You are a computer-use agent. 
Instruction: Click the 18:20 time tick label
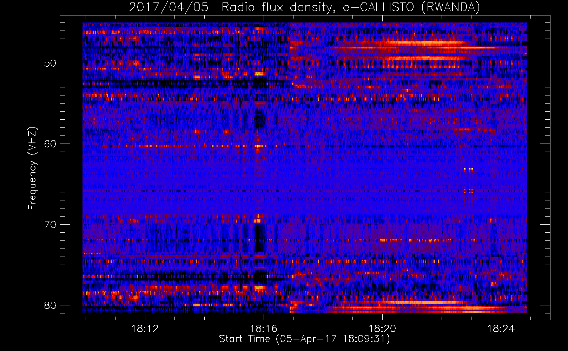382,329
